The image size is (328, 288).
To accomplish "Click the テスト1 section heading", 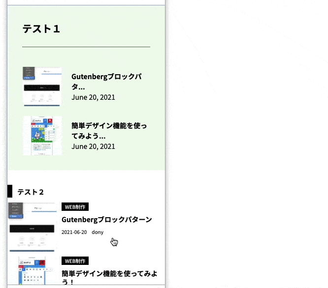I will pos(41,29).
